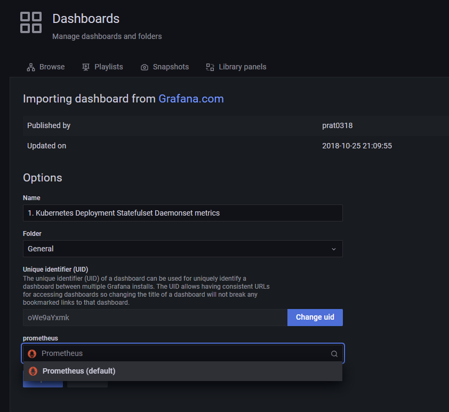Click the Prometheus logo in the picker input
449x412 pixels.
pos(32,353)
